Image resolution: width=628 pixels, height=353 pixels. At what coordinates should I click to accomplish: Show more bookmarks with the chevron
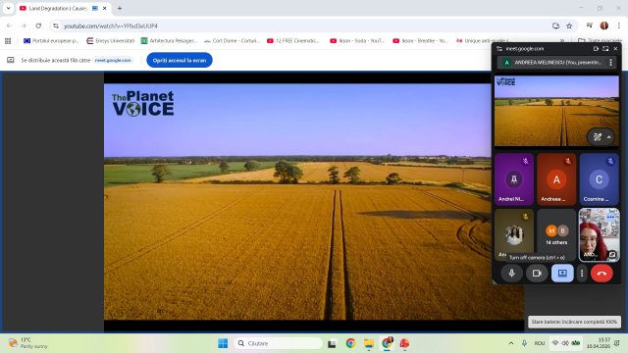point(562,41)
